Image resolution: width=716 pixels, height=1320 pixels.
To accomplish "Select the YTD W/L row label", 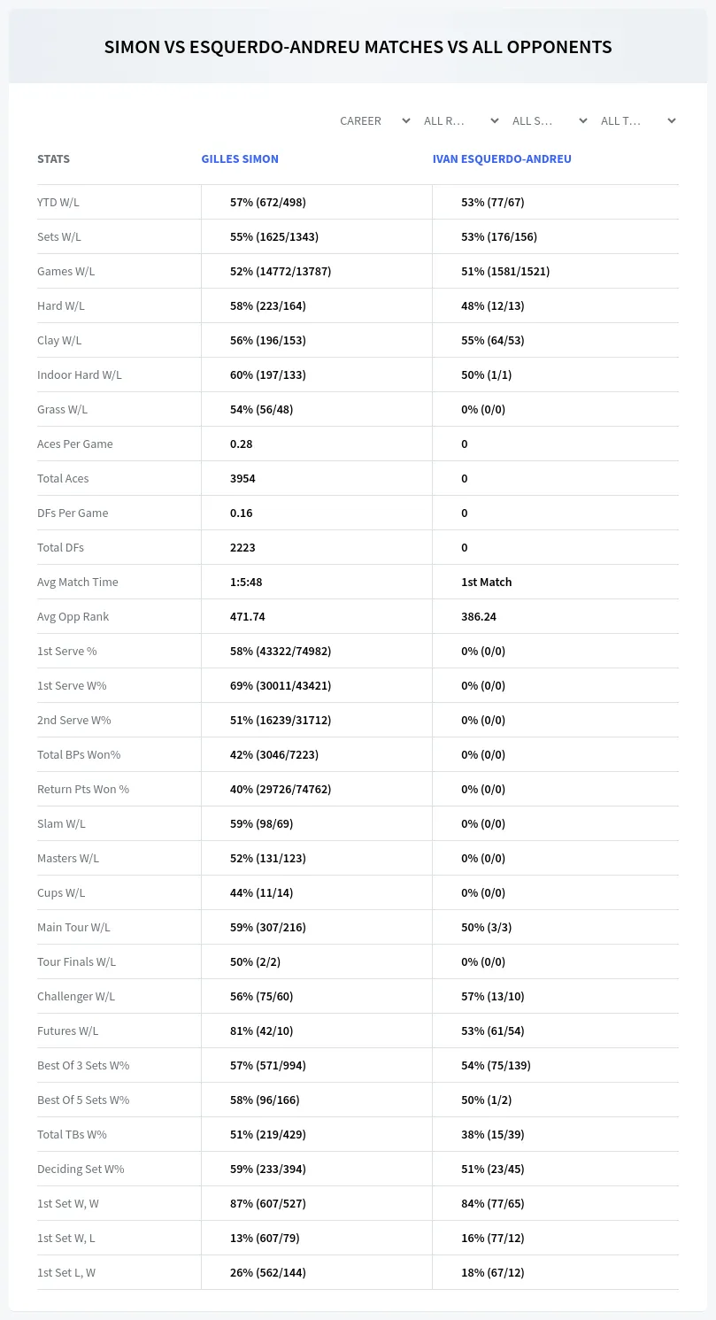I will click(x=58, y=202).
